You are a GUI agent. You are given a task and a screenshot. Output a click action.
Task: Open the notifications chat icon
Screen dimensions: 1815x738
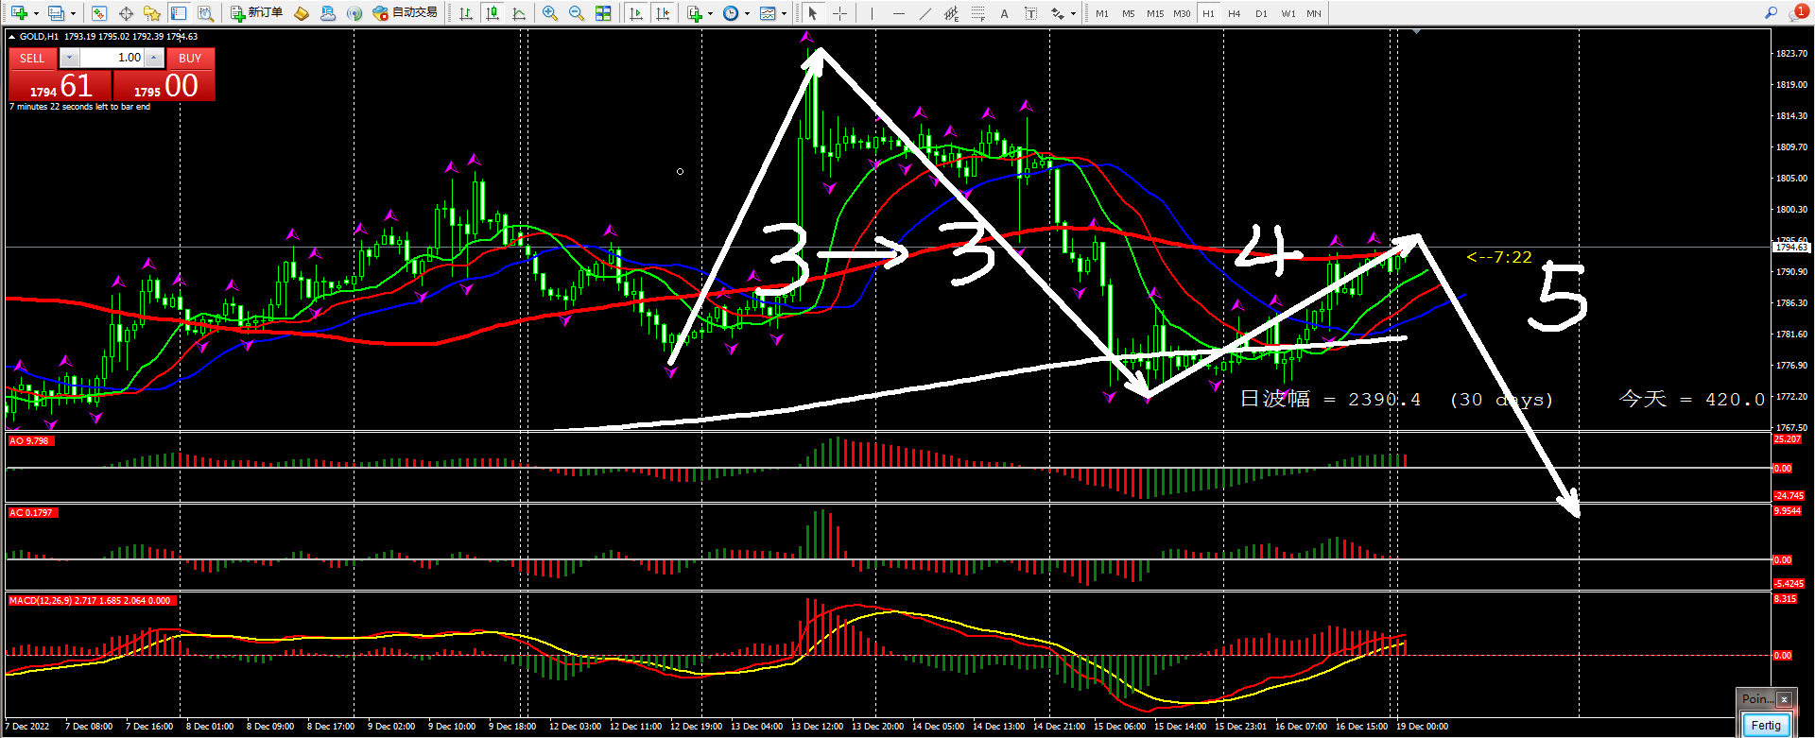[1798, 12]
